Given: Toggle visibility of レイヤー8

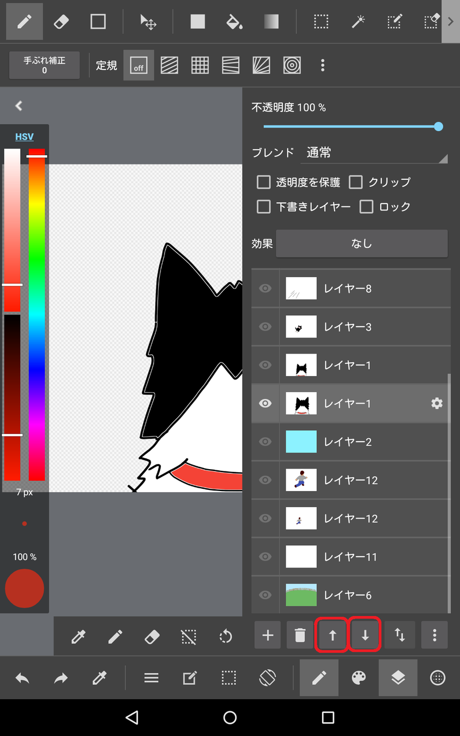Looking at the screenshot, I should click(265, 288).
